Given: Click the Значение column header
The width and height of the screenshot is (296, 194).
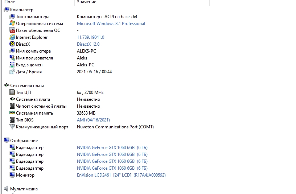Looking at the screenshot, I should pos(86,2).
